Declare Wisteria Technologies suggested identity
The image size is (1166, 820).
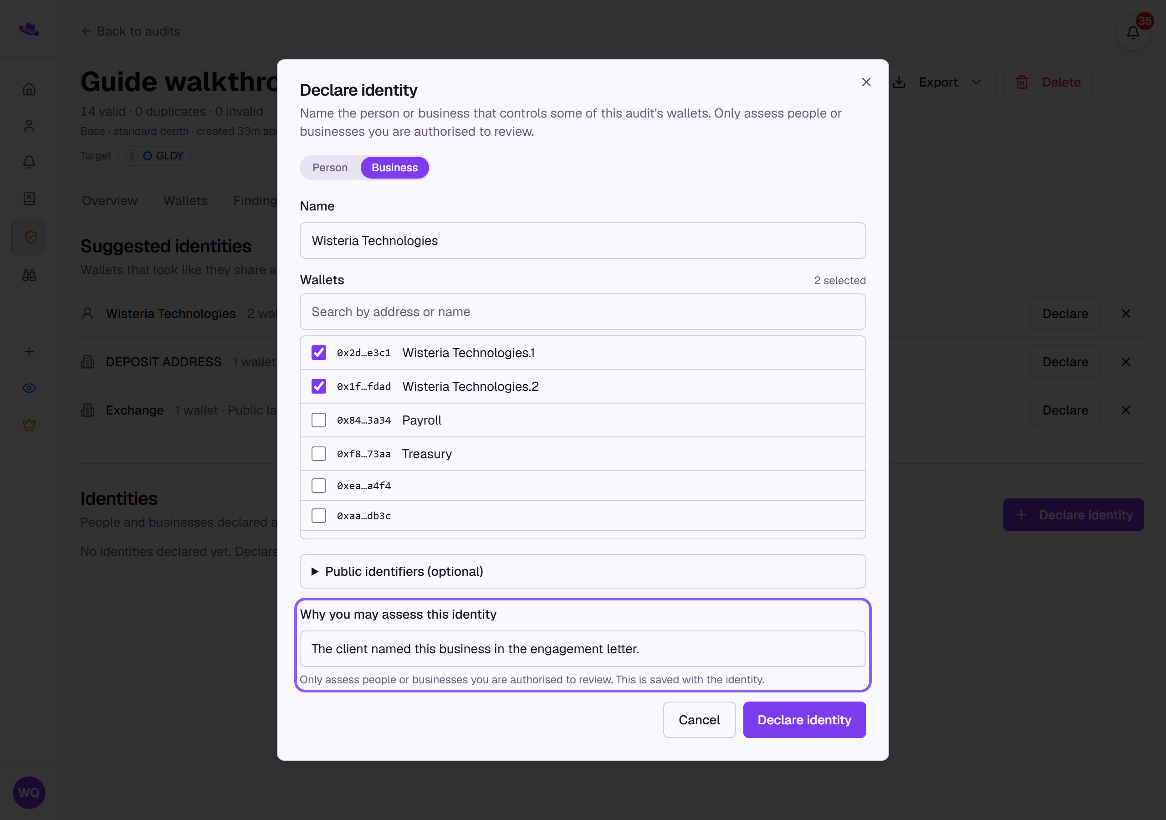point(1065,313)
